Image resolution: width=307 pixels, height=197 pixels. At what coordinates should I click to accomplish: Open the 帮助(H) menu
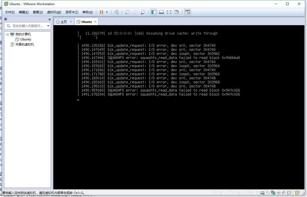(87, 12)
